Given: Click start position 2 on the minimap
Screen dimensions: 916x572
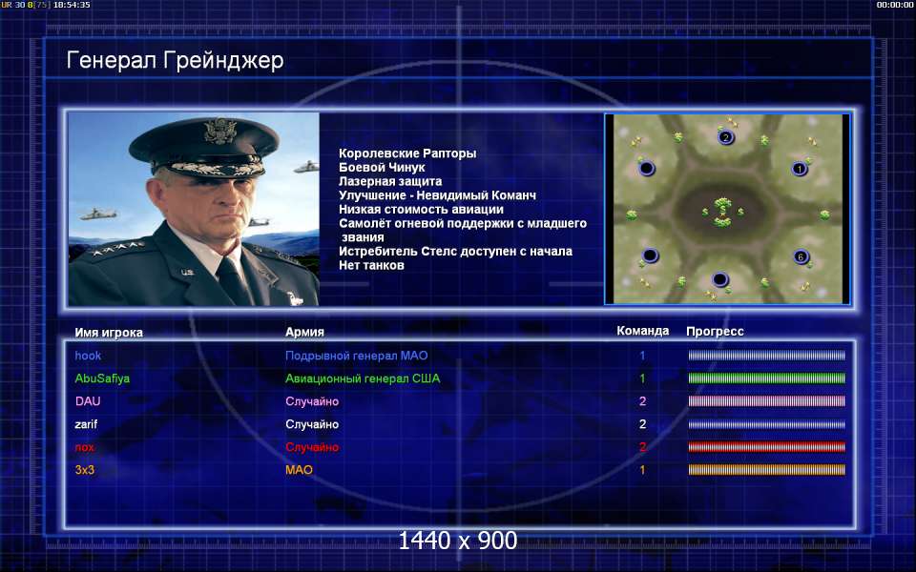Looking at the screenshot, I should (x=725, y=137).
